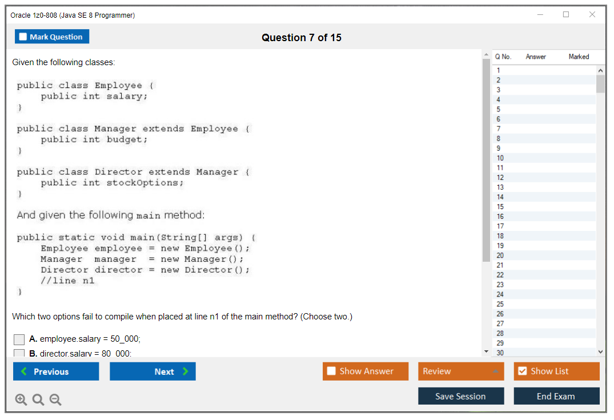614x420 pixels.
Task: Select question 7 in the list
Action: pyautogui.click(x=499, y=129)
